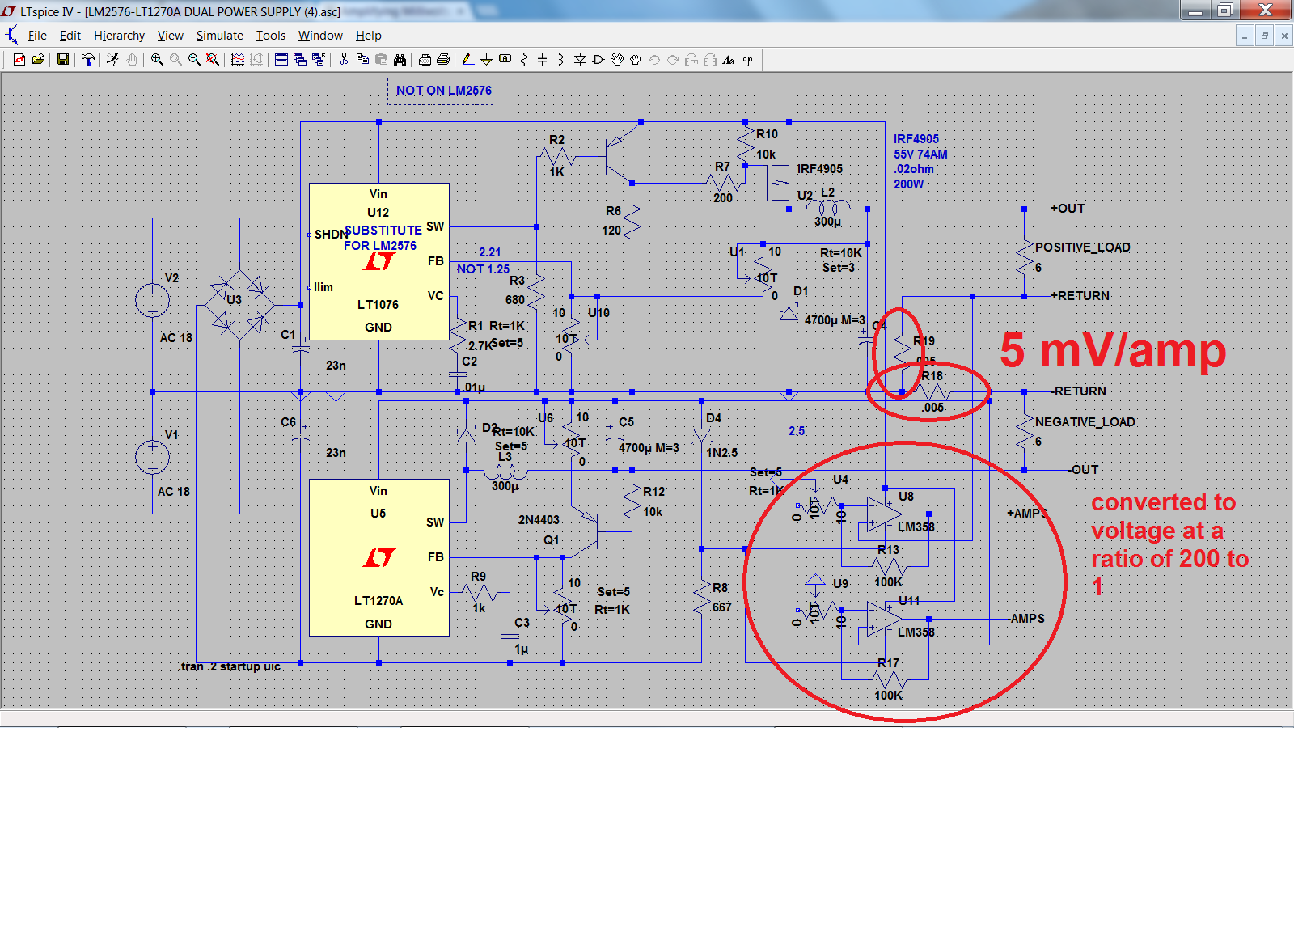Image resolution: width=1294 pixels, height=939 pixels.
Task: Select resistor R18 .005 value
Action: pyautogui.click(x=933, y=408)
